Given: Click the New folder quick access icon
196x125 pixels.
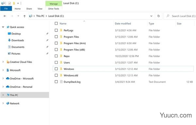Looking at the screenshot, I should (x=14, y=3).
